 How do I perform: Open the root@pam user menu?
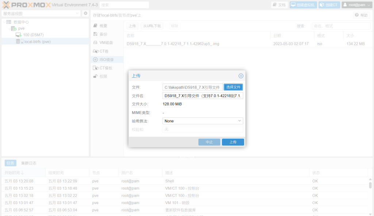356,5
